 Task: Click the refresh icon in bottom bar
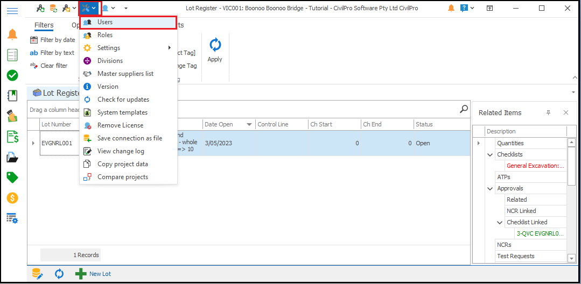(59, 274)
